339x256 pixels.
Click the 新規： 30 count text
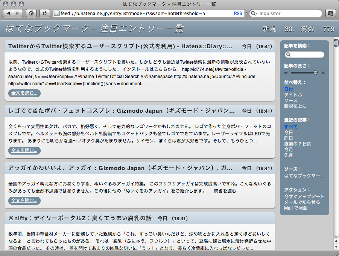click(x=278, y=29)
